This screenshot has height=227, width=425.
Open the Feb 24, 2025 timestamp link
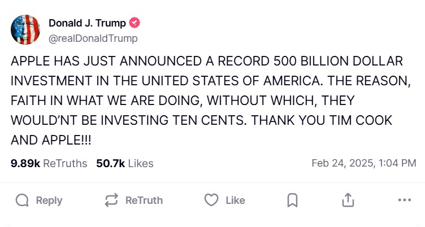pos(363,163)
